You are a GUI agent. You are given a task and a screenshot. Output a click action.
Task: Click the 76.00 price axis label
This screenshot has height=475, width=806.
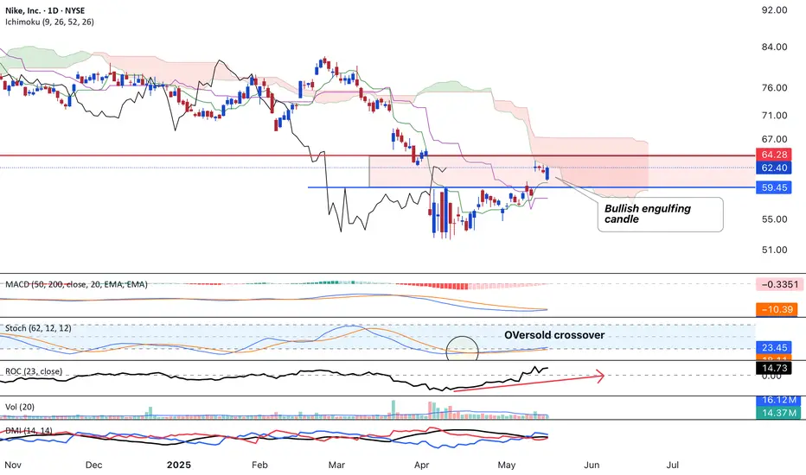tap(774, 88)
